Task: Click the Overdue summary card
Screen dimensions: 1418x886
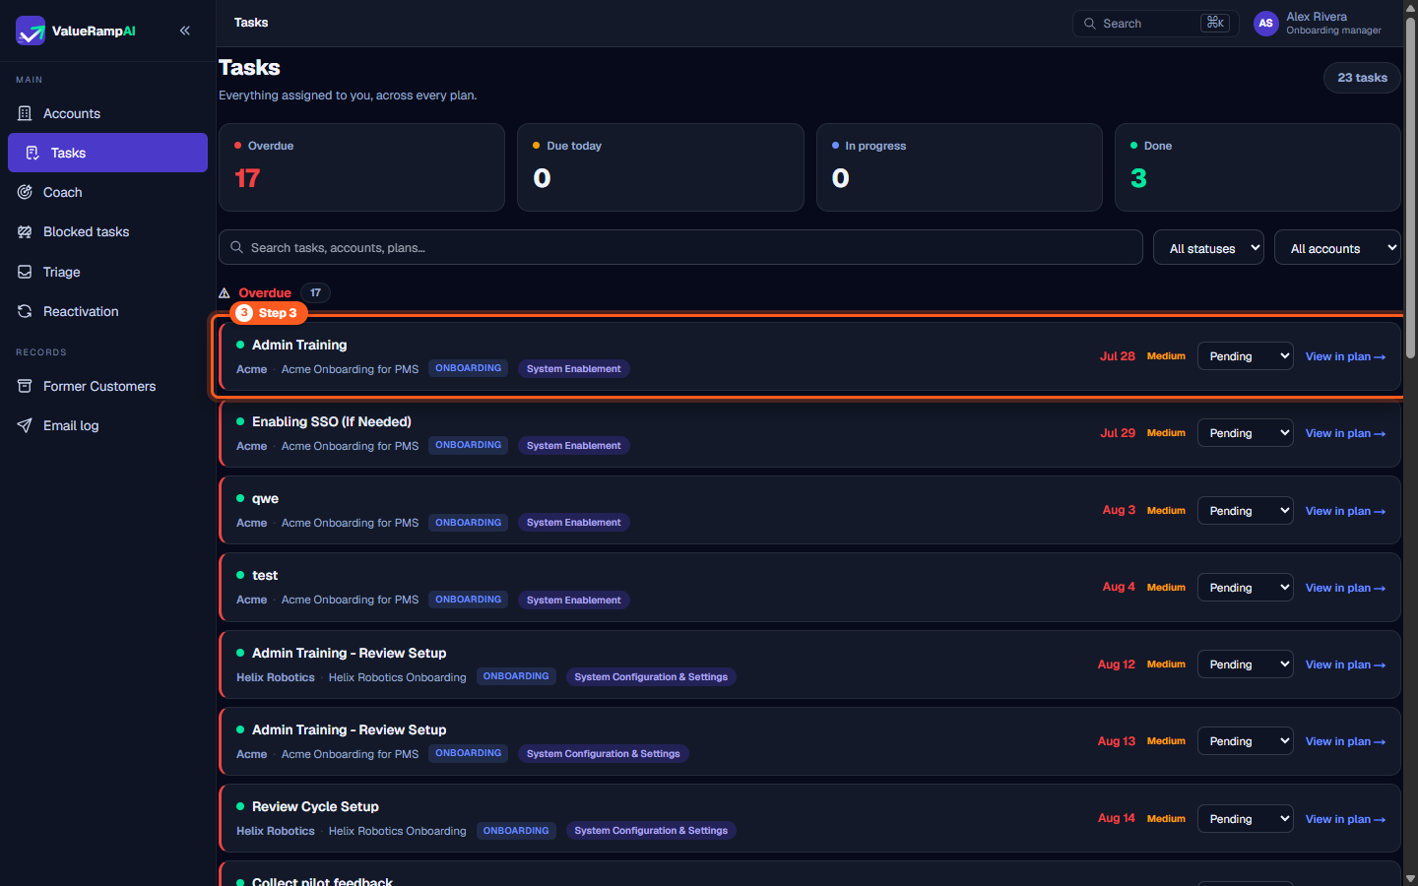Action: [361, 167]
